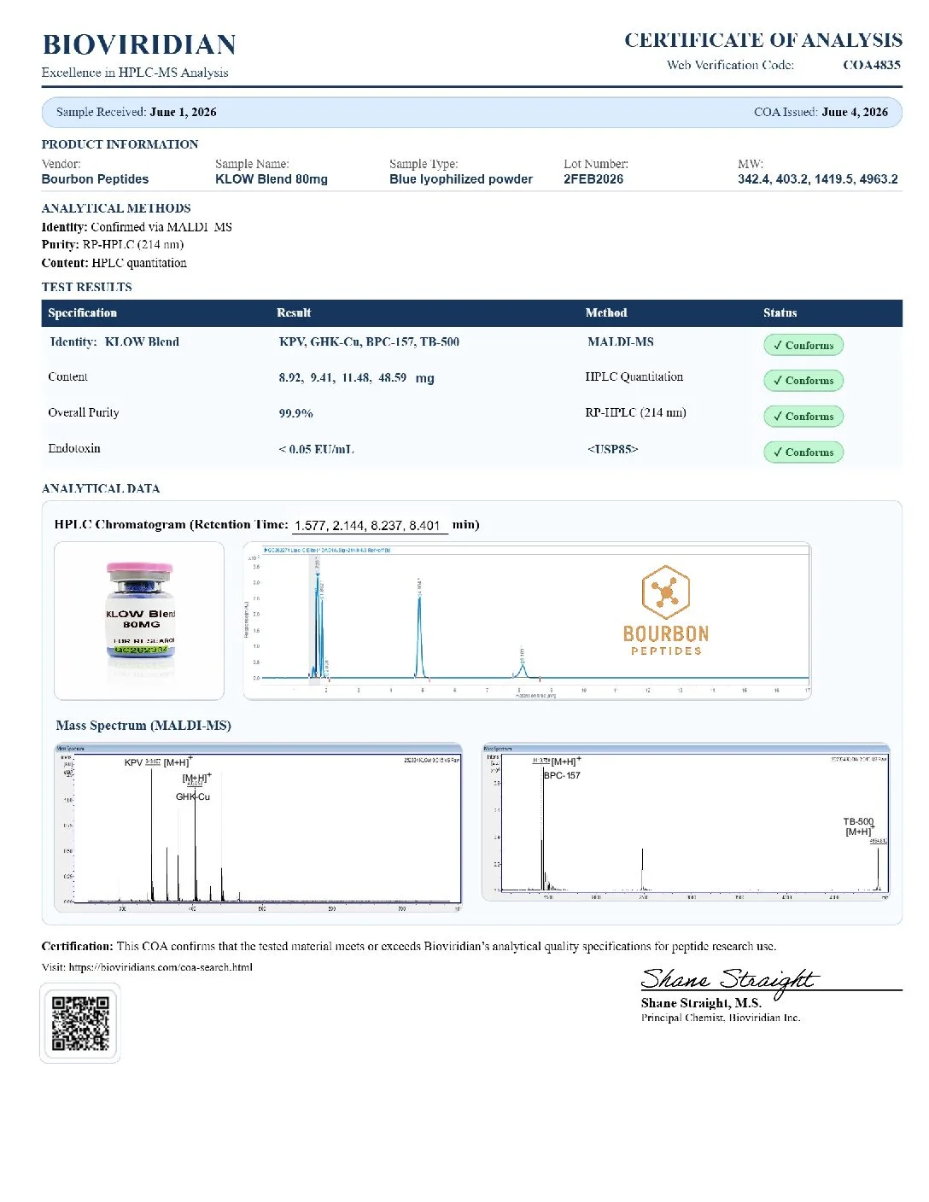Click the HPLC chromatogram graph

click(x=527, y=621)
